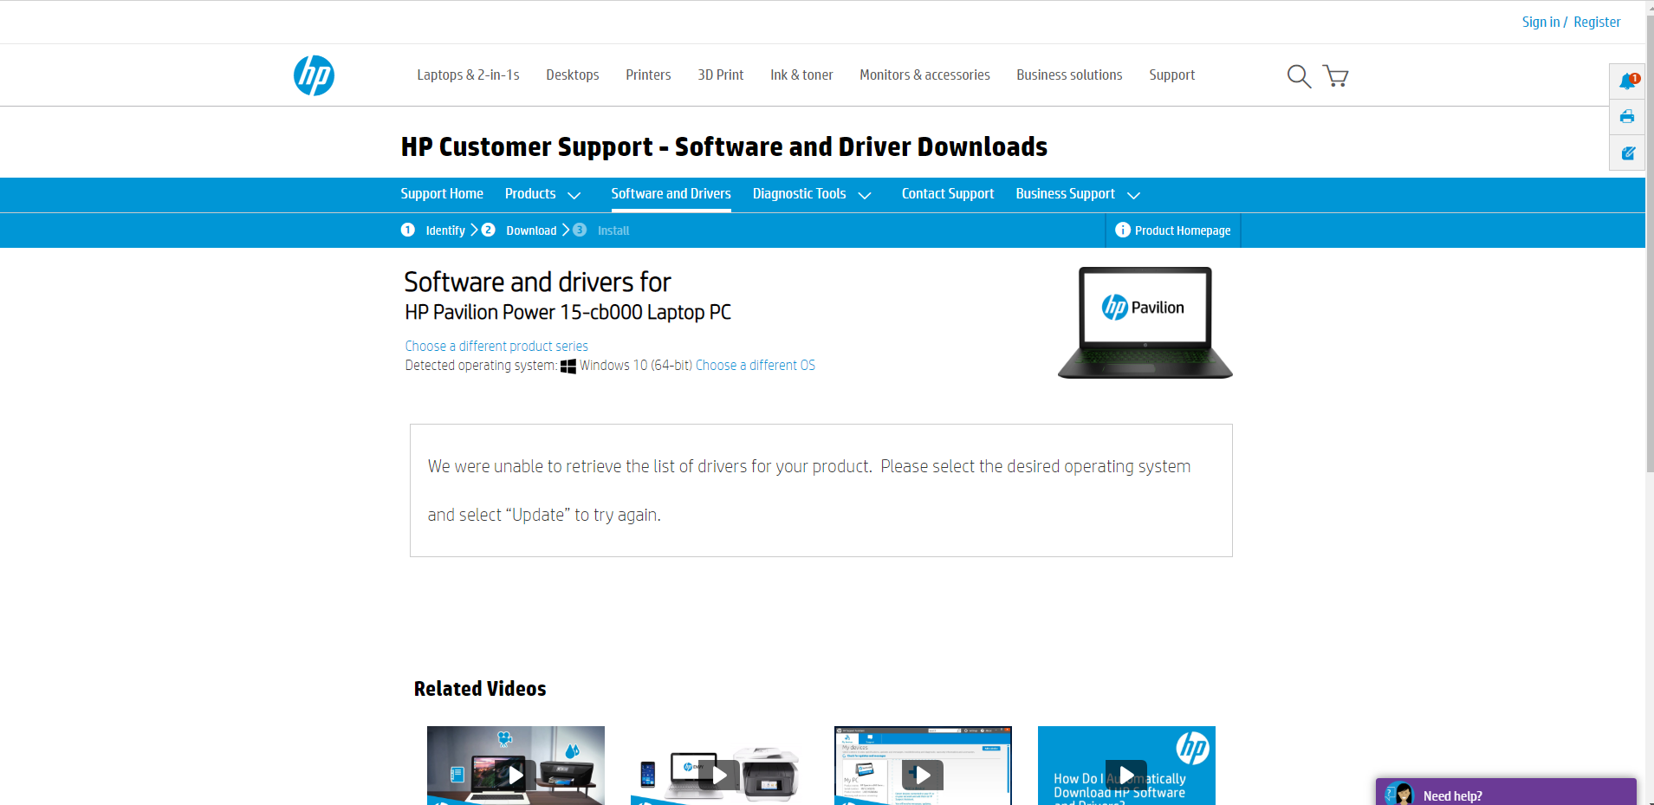Click the Product Homepage info icon

point(1123,230)
